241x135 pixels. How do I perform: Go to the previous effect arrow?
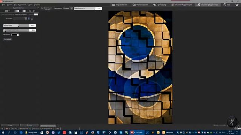[x=35, y=15]
